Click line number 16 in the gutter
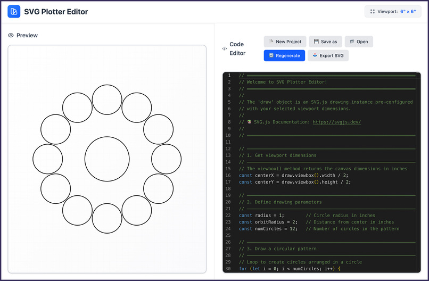429x281 pixels. 228,176
